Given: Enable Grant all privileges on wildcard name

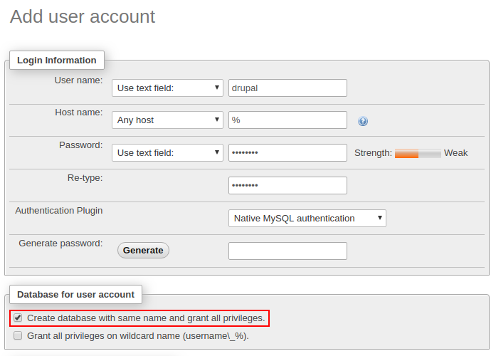Looking at the screenshot, I should 18,335.
